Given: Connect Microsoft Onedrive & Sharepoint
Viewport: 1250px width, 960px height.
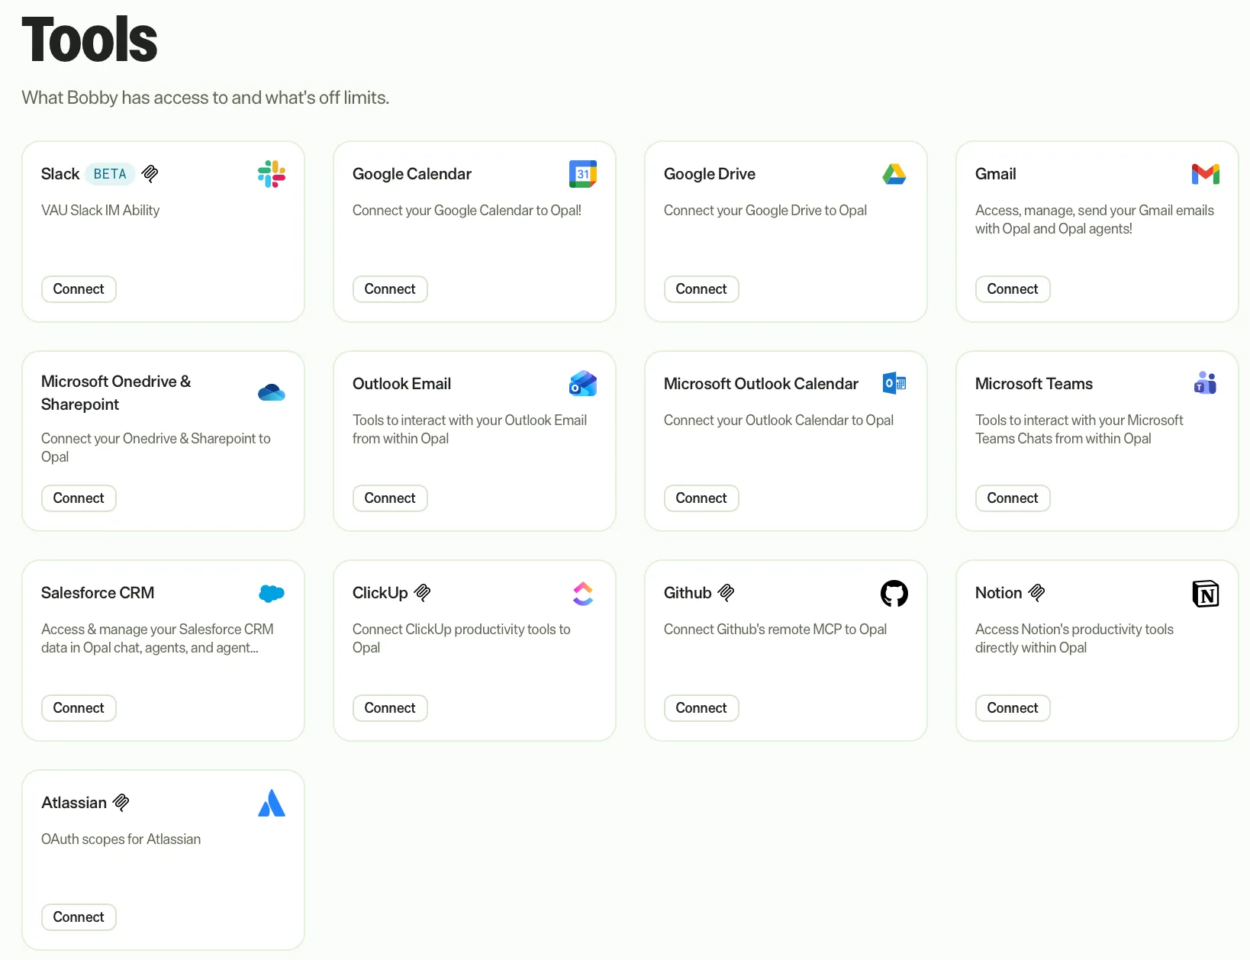Looking at the screenshot, I should [x=79, y=498].
